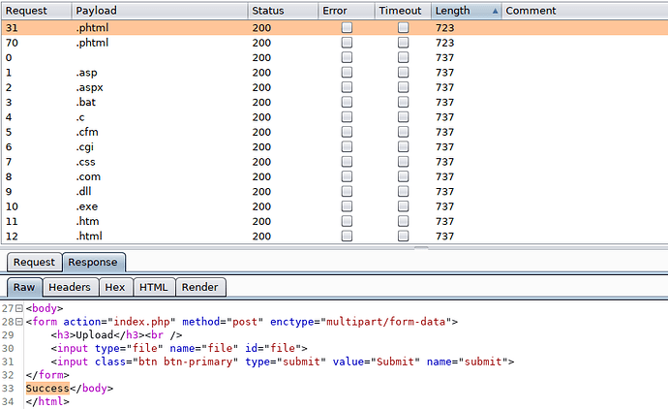The width and height of the screenshot is (668, 409).
Task: Enable the Error checkbox in the .exe row
Action: coord(347,206)
